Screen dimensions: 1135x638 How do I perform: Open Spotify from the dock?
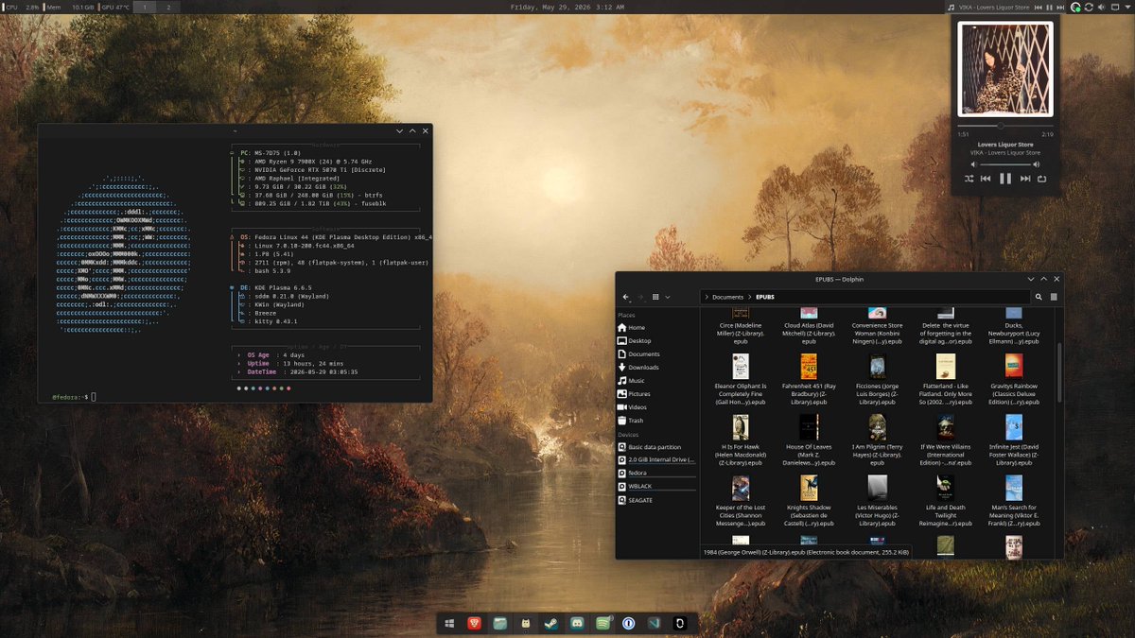tap(602, 624)
